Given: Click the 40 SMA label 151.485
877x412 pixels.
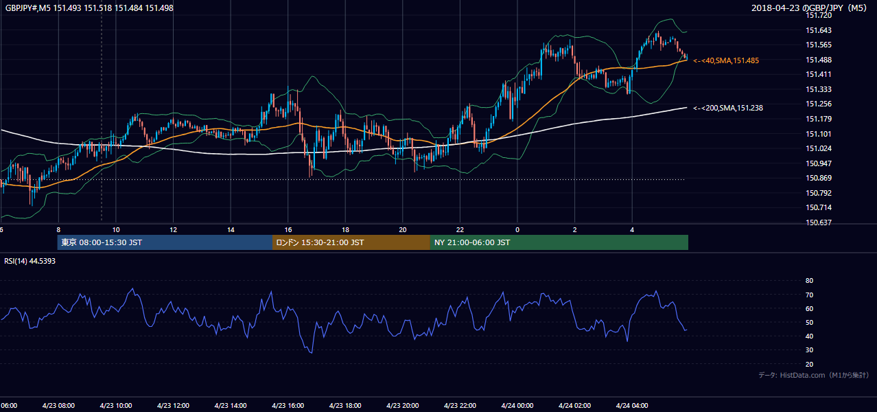Looking at the screenshot, I should 726,60.
